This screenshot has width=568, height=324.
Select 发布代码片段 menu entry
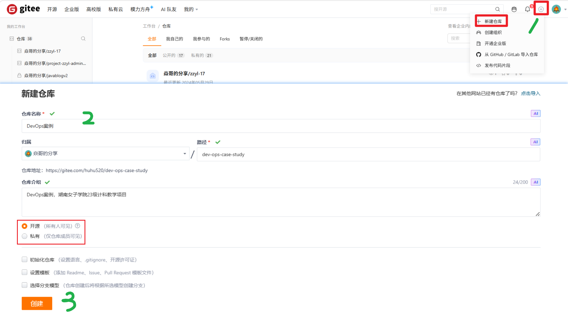coord(497,66)
